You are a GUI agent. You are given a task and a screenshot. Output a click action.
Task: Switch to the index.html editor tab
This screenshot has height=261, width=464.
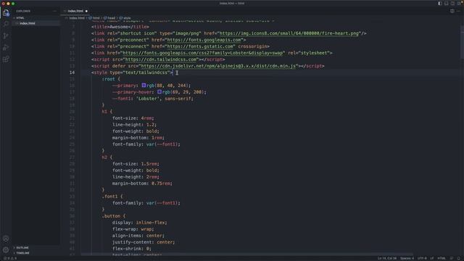75,11
